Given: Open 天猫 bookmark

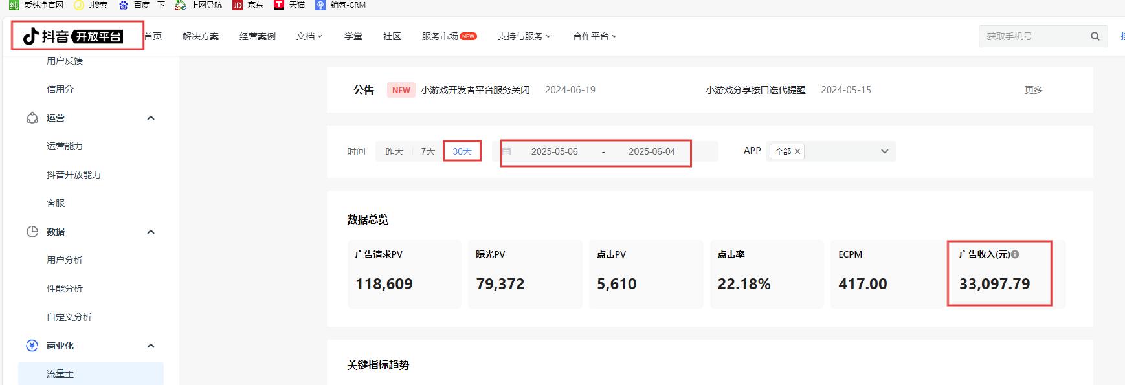Looking at the screenshot, I should [289, 5].
